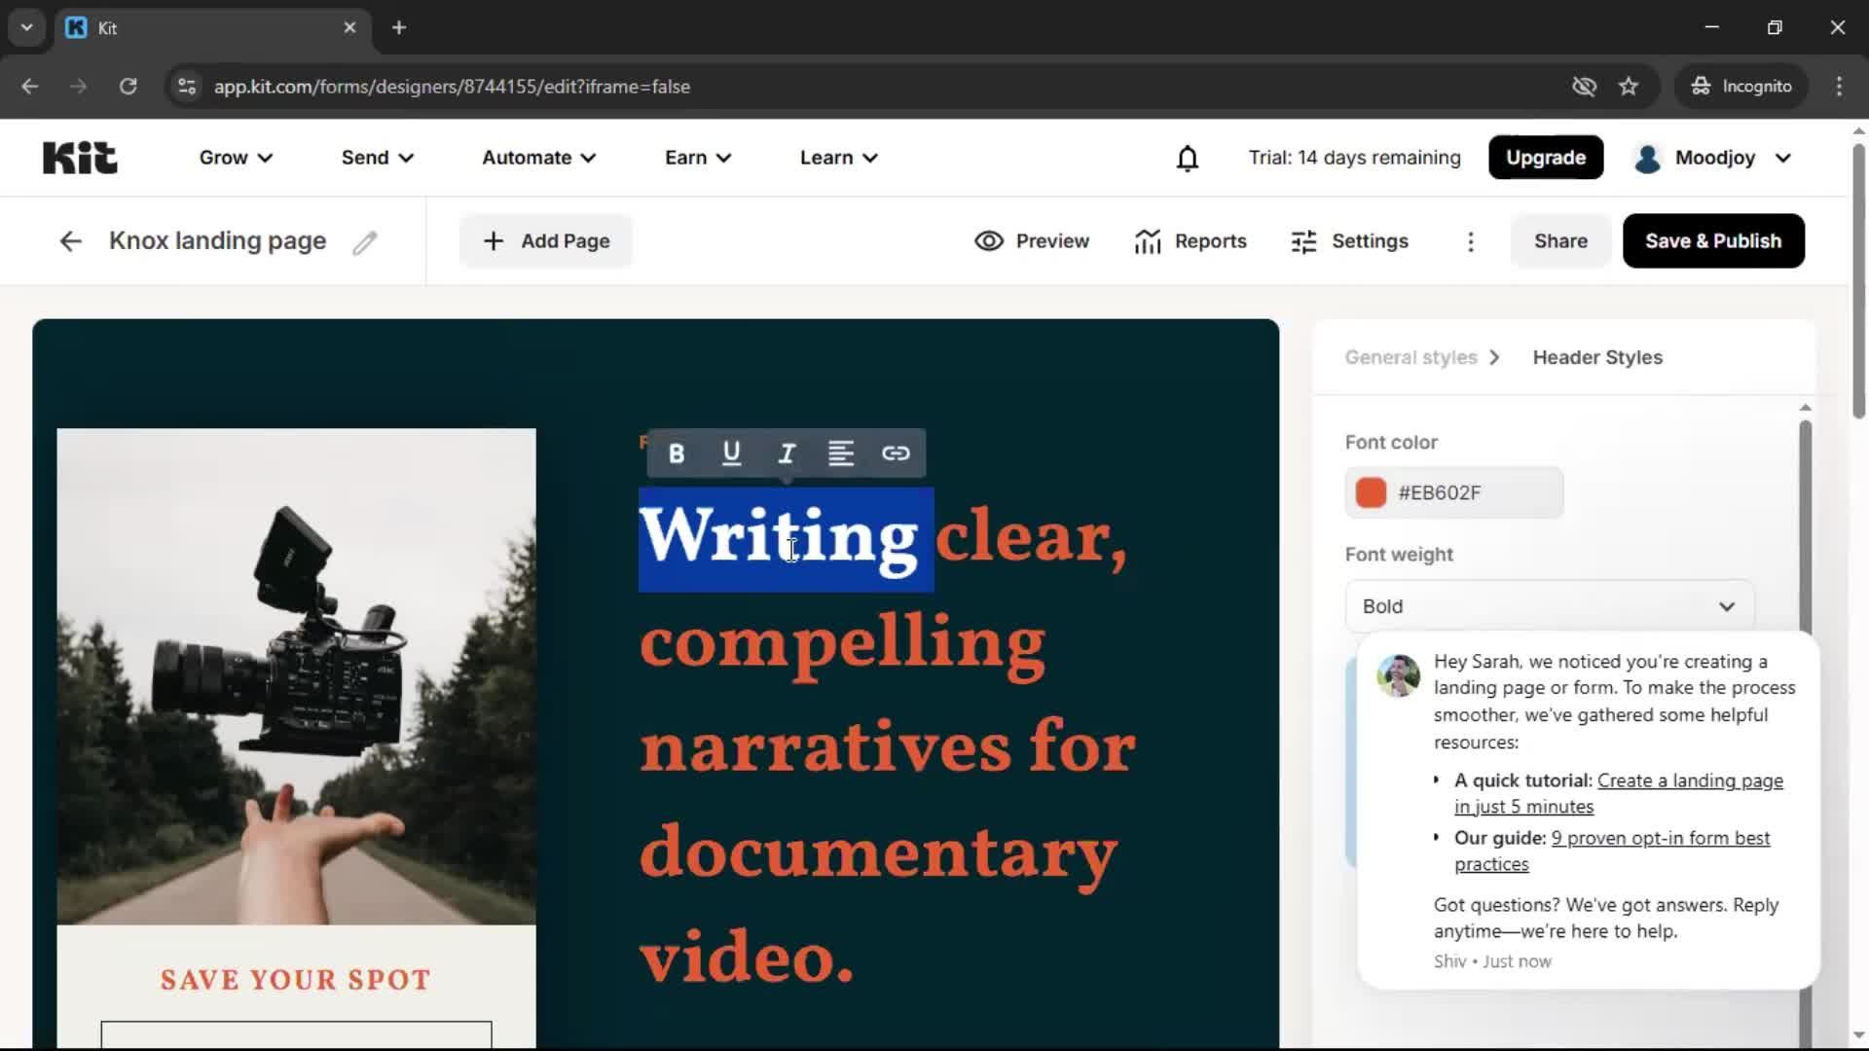Open the Automate menu
The image size is (1869, 1051).
click(x=536, y=158)
